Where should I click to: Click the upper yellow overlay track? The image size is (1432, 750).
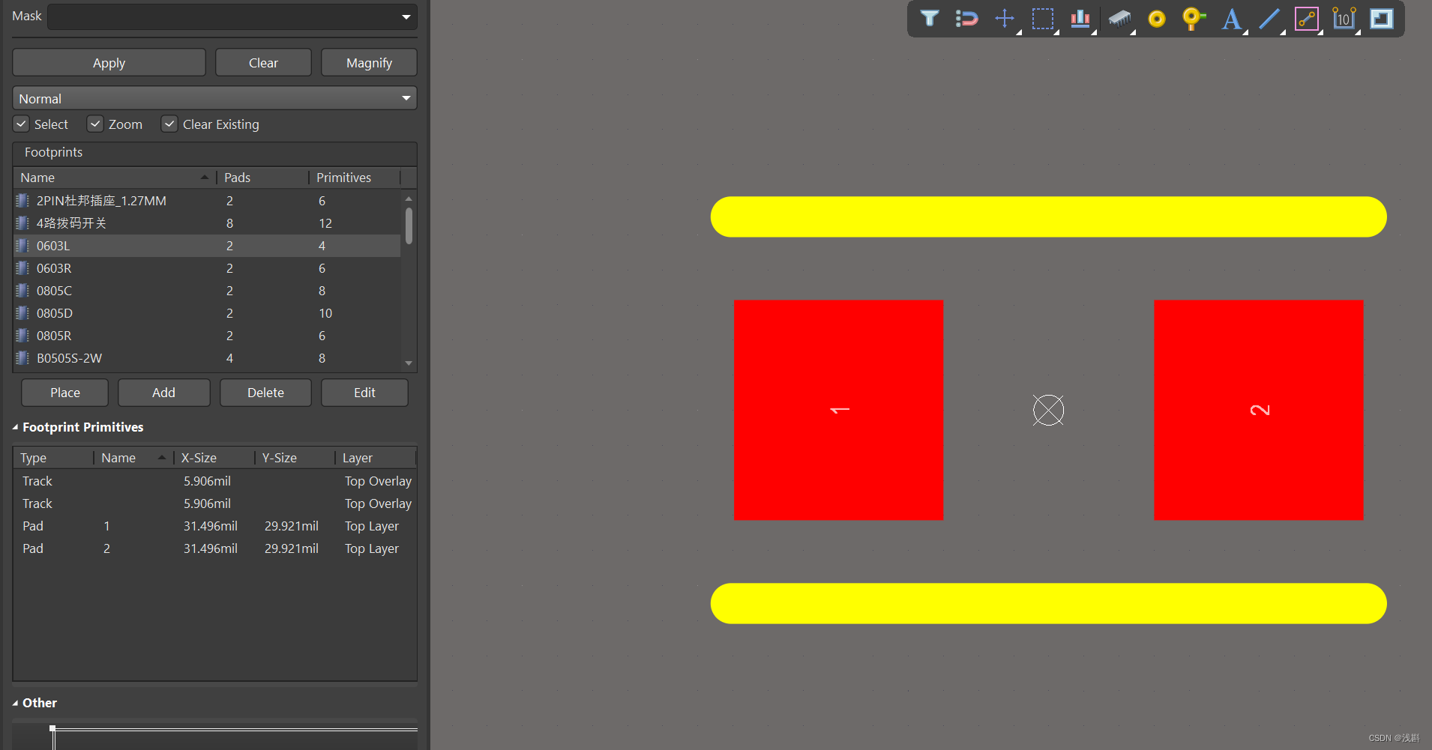click(x=1048, y=217)
